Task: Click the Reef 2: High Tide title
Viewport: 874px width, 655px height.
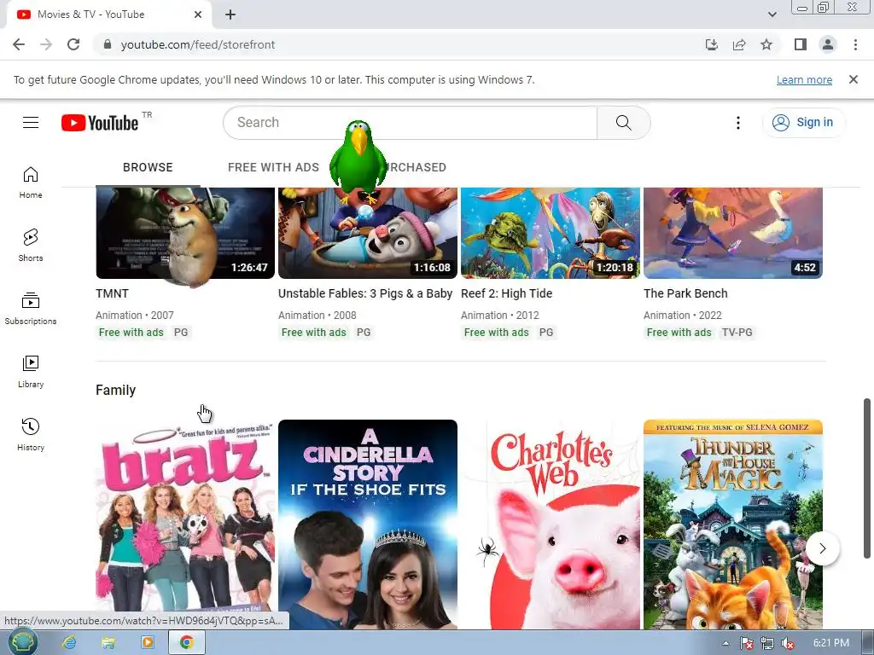Action: [507, 293]
